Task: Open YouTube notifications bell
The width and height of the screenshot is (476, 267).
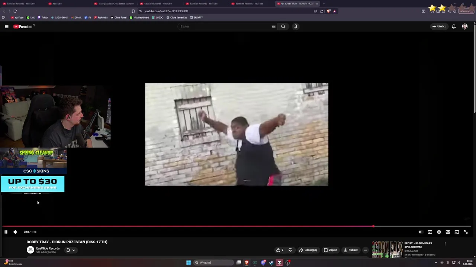Action: point(454,26)
